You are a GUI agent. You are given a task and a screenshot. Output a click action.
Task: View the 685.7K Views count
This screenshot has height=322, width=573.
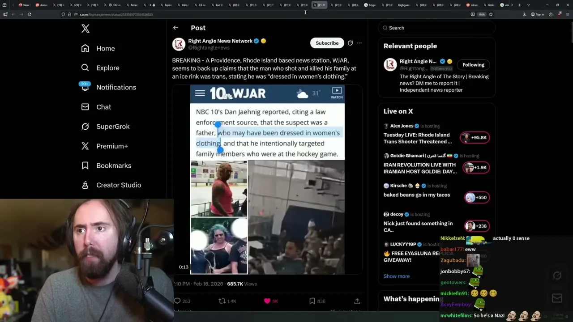pyautogui.click(x=242, y=284)
